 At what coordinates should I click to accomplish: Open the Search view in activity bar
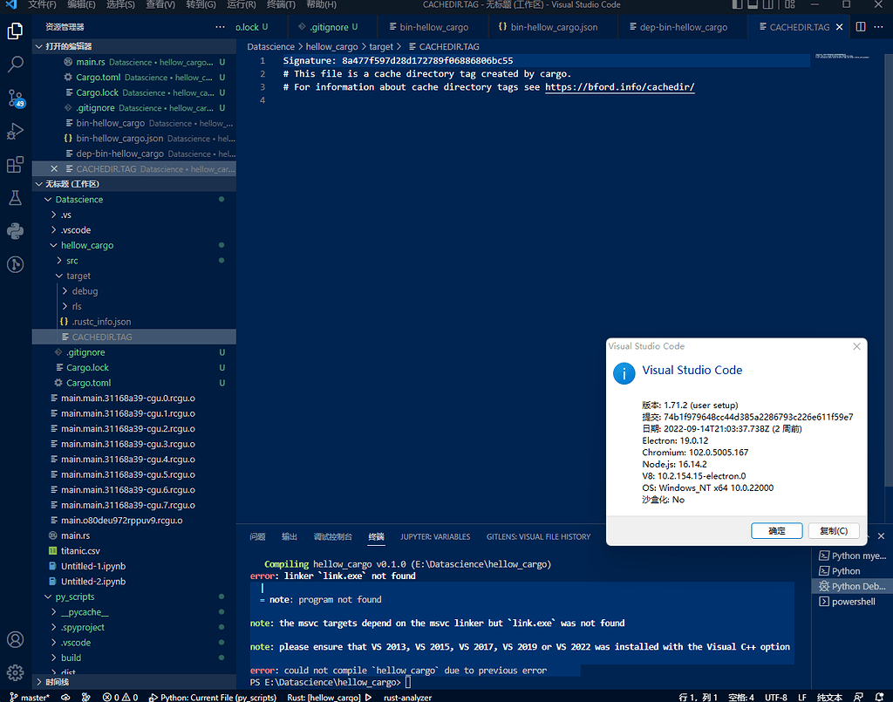click(16, 63)
